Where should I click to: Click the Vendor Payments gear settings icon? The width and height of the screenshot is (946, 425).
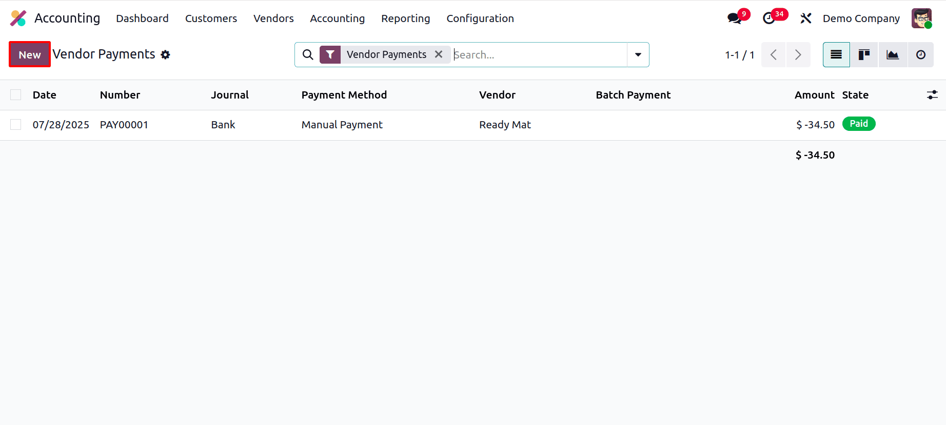[165, 54]
